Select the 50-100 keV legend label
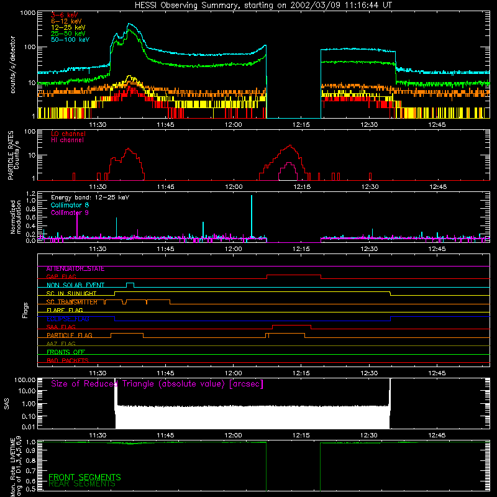The height and width of the screenshot is (497, 497). [x=70, y=39]
